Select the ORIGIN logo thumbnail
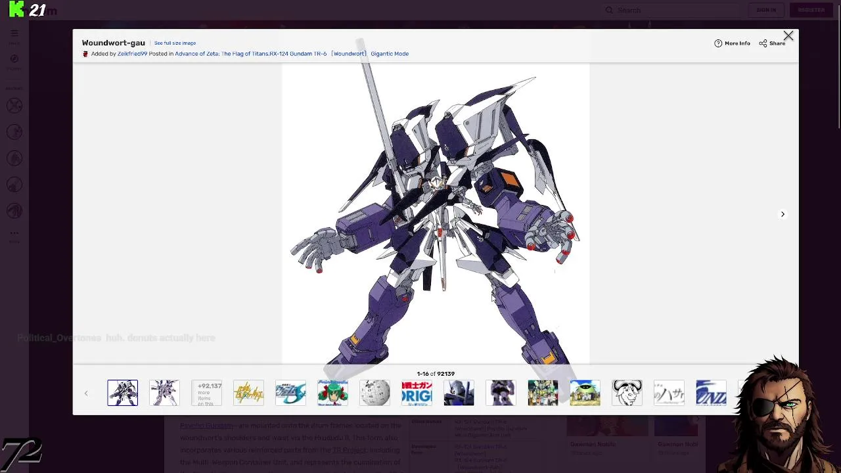 (x=417, y=393)
